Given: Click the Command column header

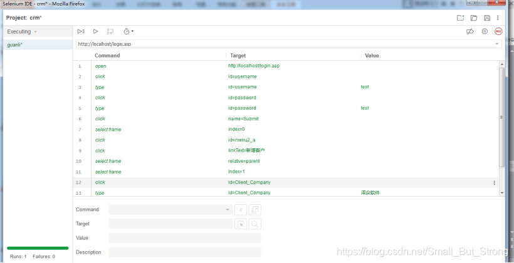Looking at the screenshot, I should click(107, 56).
